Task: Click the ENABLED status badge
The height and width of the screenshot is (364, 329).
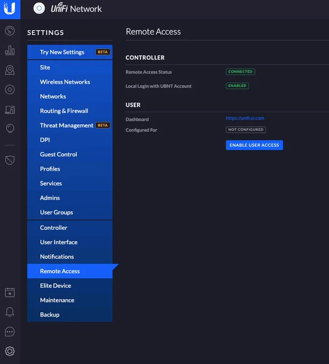Action: click(238, 86)
